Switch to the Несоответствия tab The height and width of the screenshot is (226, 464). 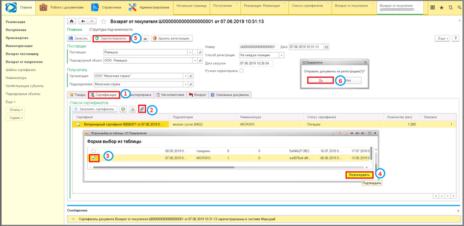pyautogui.click(x=170, y=95)
